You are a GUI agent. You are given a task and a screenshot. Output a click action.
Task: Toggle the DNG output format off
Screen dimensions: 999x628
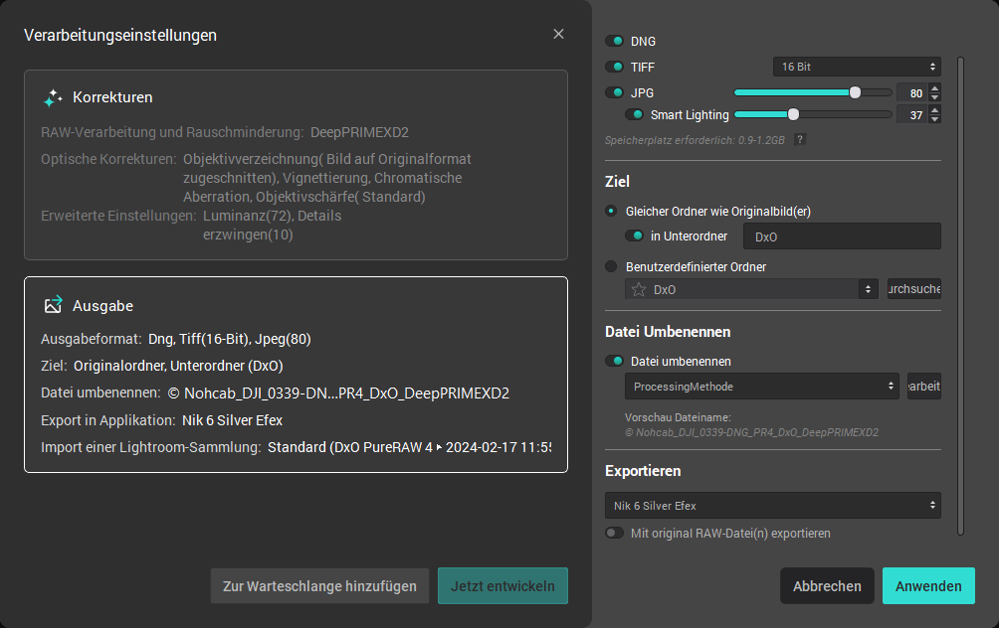[x=615, y=42]
